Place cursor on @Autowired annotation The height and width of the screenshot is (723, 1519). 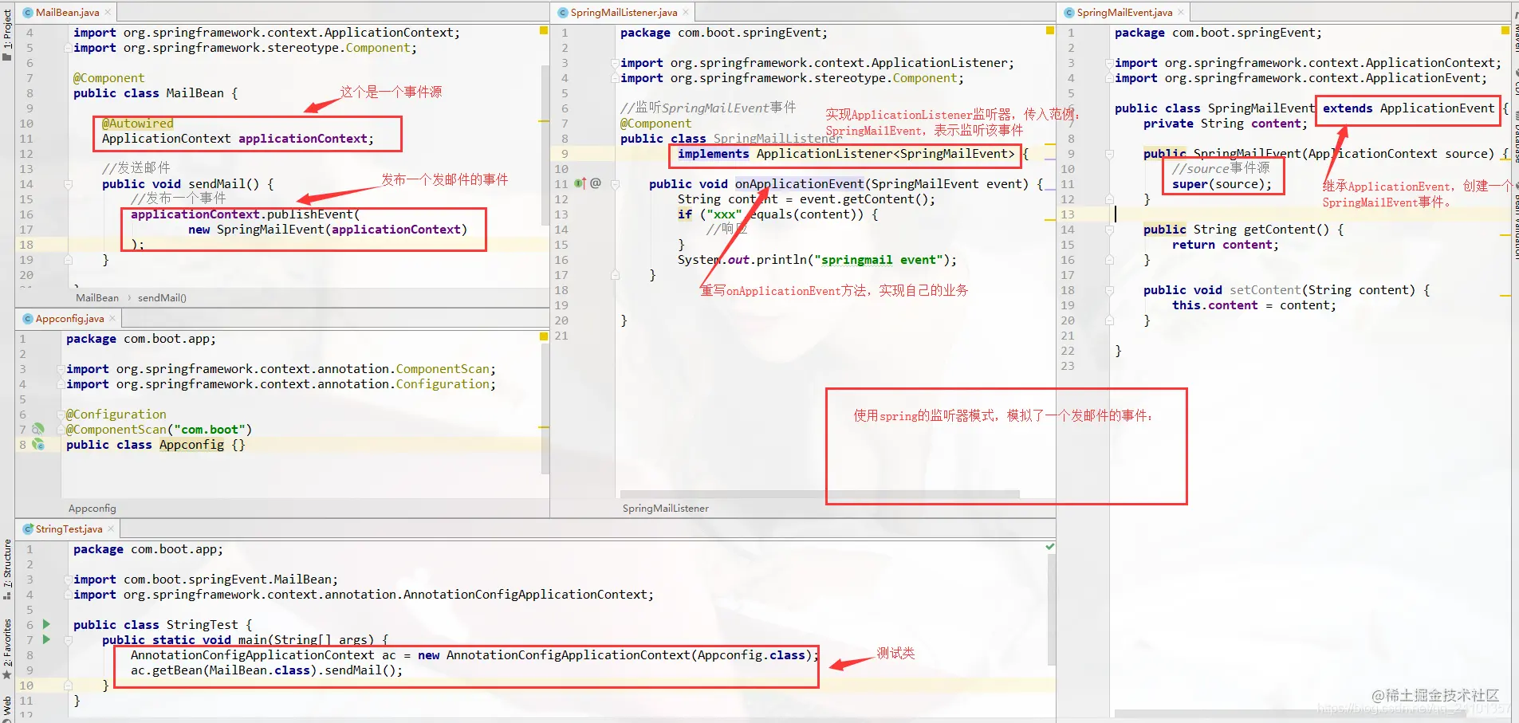pyautogui.click(x=137, y=124)
